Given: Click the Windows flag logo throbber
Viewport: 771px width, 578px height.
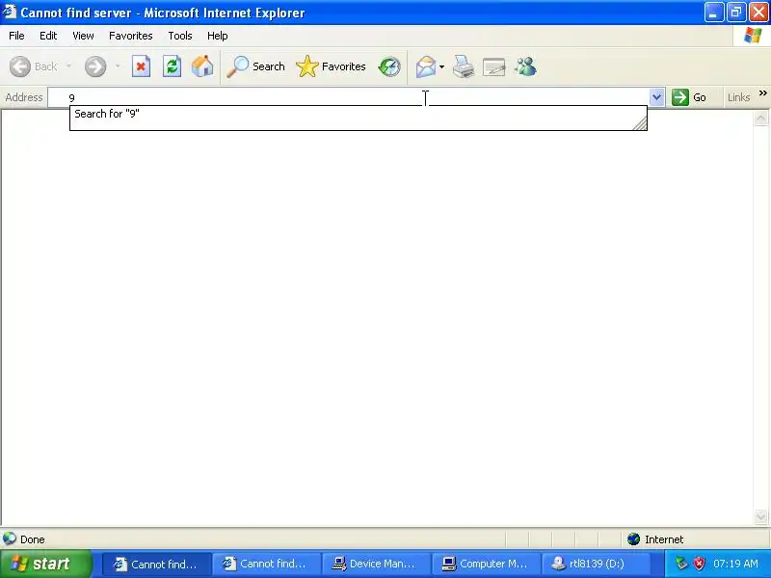Looking at the screenshot, I should [752, 36].
